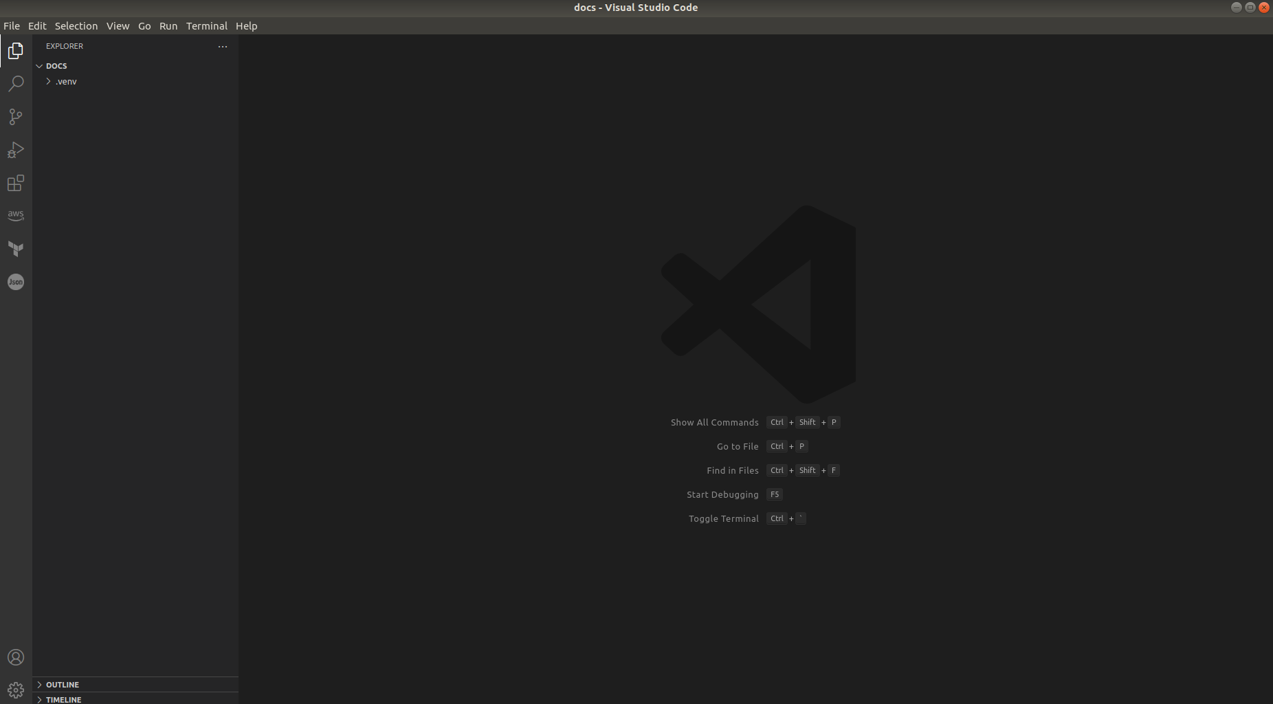This screenshot has height=704, width=1273.
Task: Collapse the DOCS folder section
Action: 39,66
